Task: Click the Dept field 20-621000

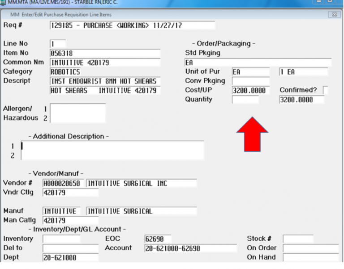Action: [x=70, y=257]
